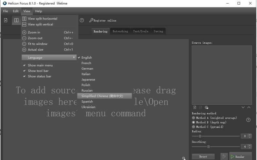
Task: Click the Smoothing slider handle
Action: 208,147
